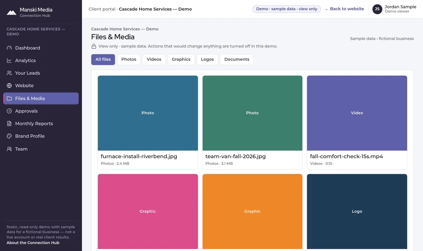Open the orange Graphic thumbnail
Viewport: 423px width, 251px height.
(252, 211)
